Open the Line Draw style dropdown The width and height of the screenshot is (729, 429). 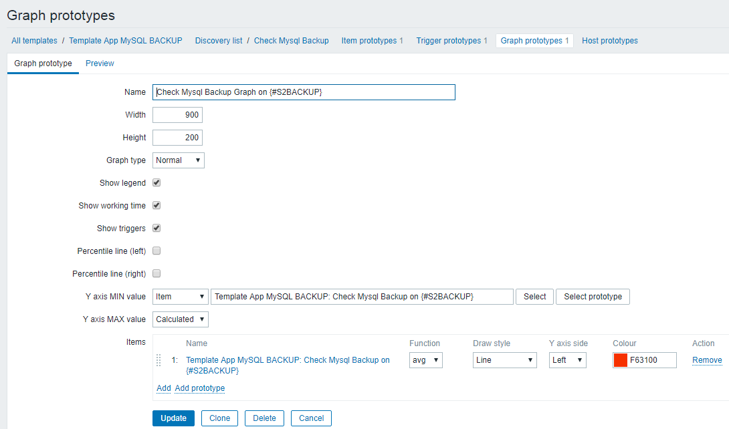[x=505, y=360]
